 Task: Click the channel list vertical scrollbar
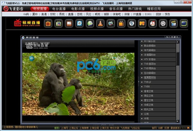pos(178,58)
